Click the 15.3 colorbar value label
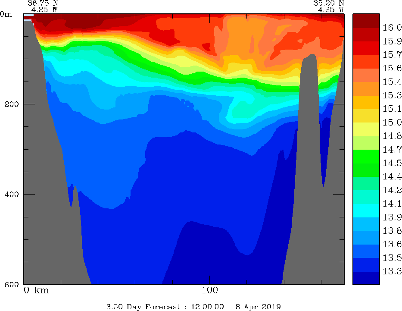 tap(392, 95)
